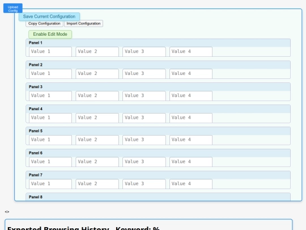Activate Value 4 field in Panel 4

click(191, 118)
